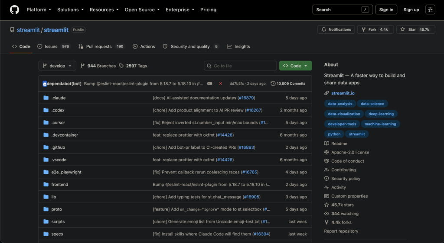Click the .codex folder icon
444x243 pixels.
point(46,110)
